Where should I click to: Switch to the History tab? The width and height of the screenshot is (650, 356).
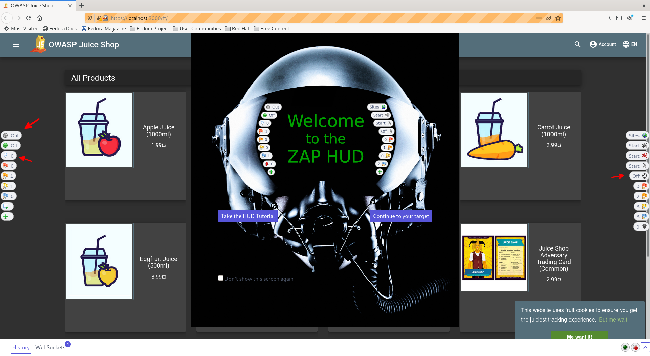click(21, 348)
